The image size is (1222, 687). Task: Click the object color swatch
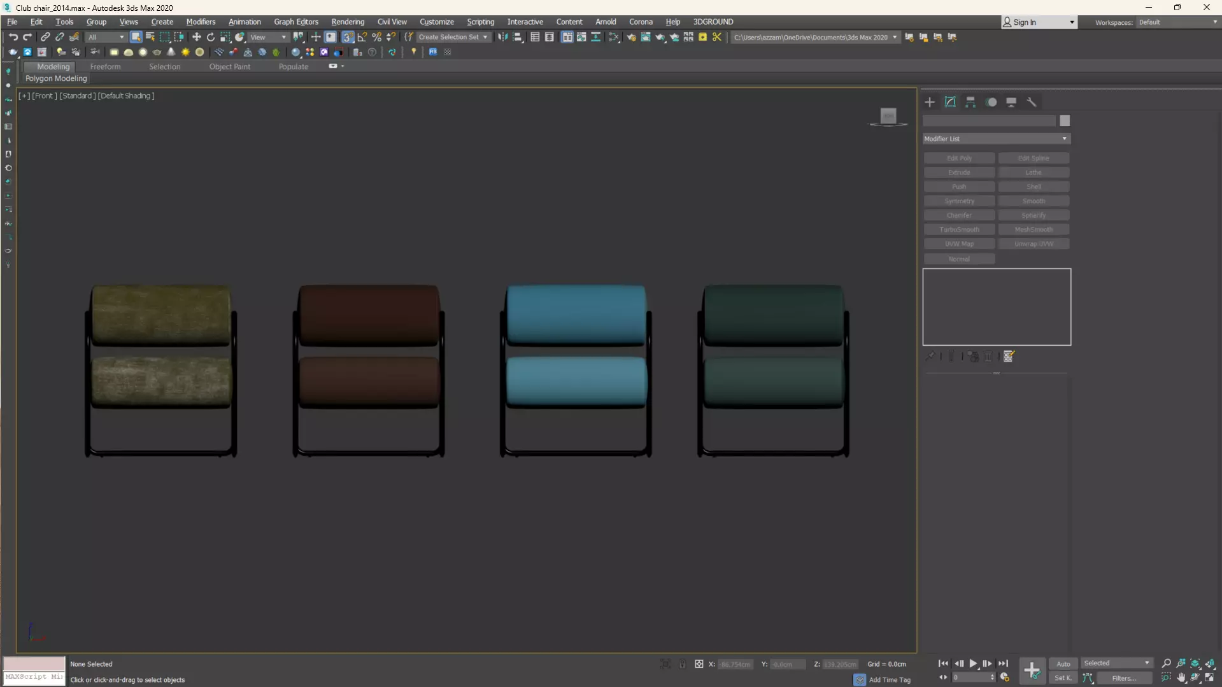[x=1065, y=121]
